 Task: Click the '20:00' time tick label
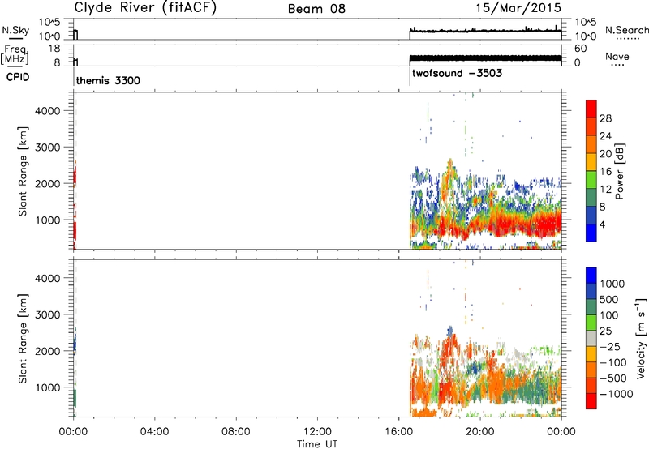(479, 432)
